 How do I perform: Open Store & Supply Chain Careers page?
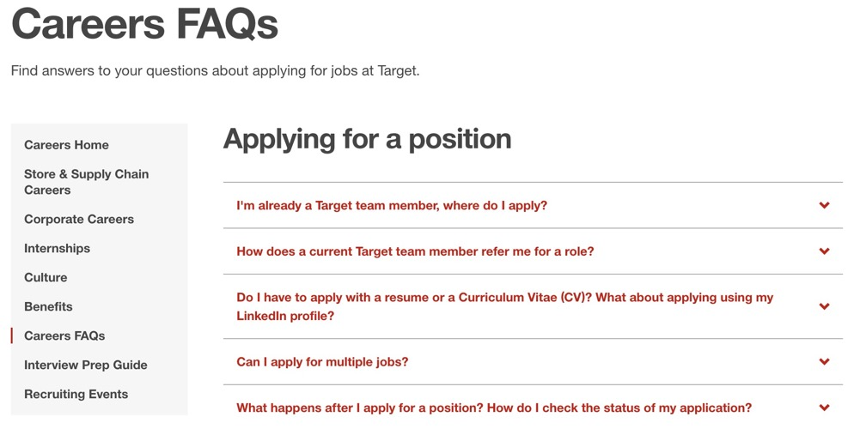[x=86, y=182]
